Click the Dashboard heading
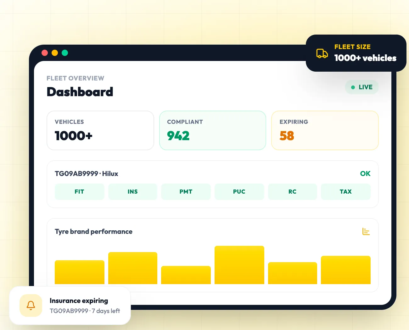Viewport: 409px width, 330px height. coord(80,92)
